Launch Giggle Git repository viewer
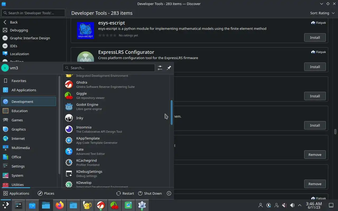The width and height of the screenshot is (338, 211). tap(116, 95)
